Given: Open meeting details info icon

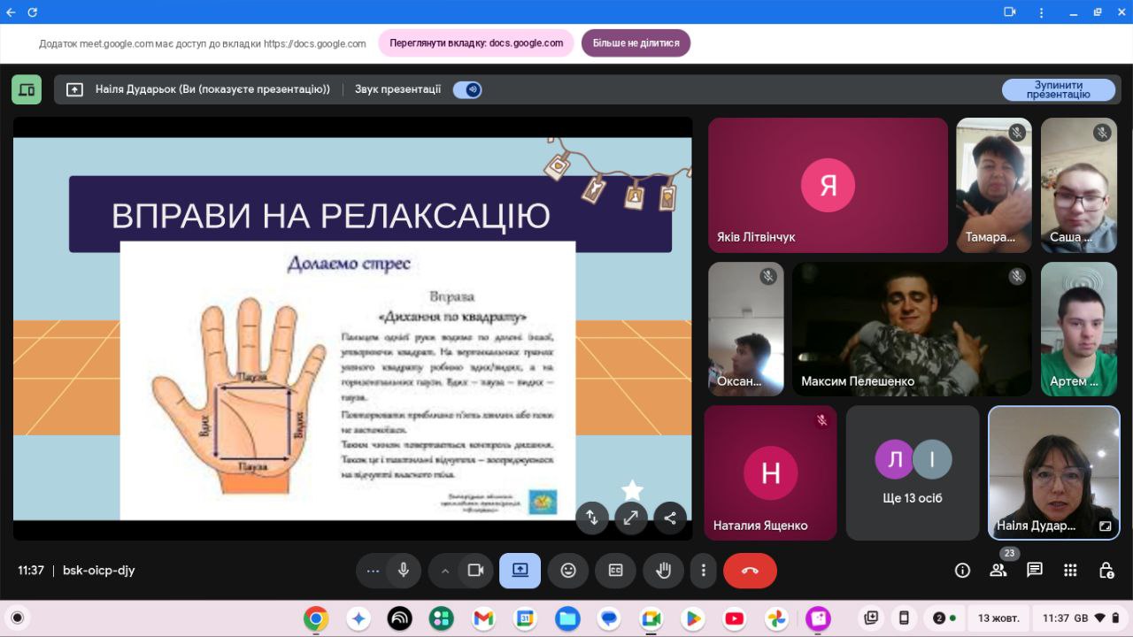Looking at the screenshot, I should (962, 571).
